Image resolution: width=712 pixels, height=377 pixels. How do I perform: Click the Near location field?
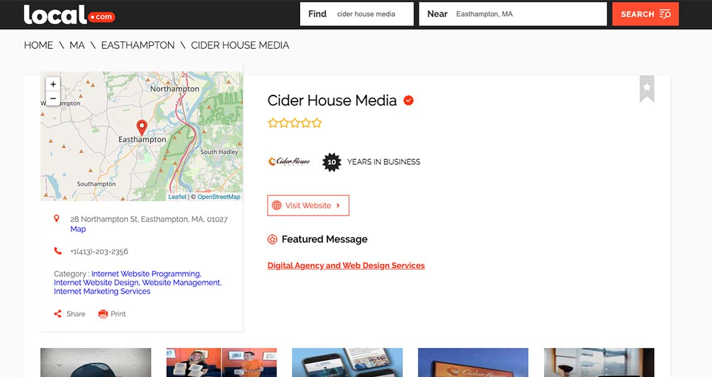(527, 14)
